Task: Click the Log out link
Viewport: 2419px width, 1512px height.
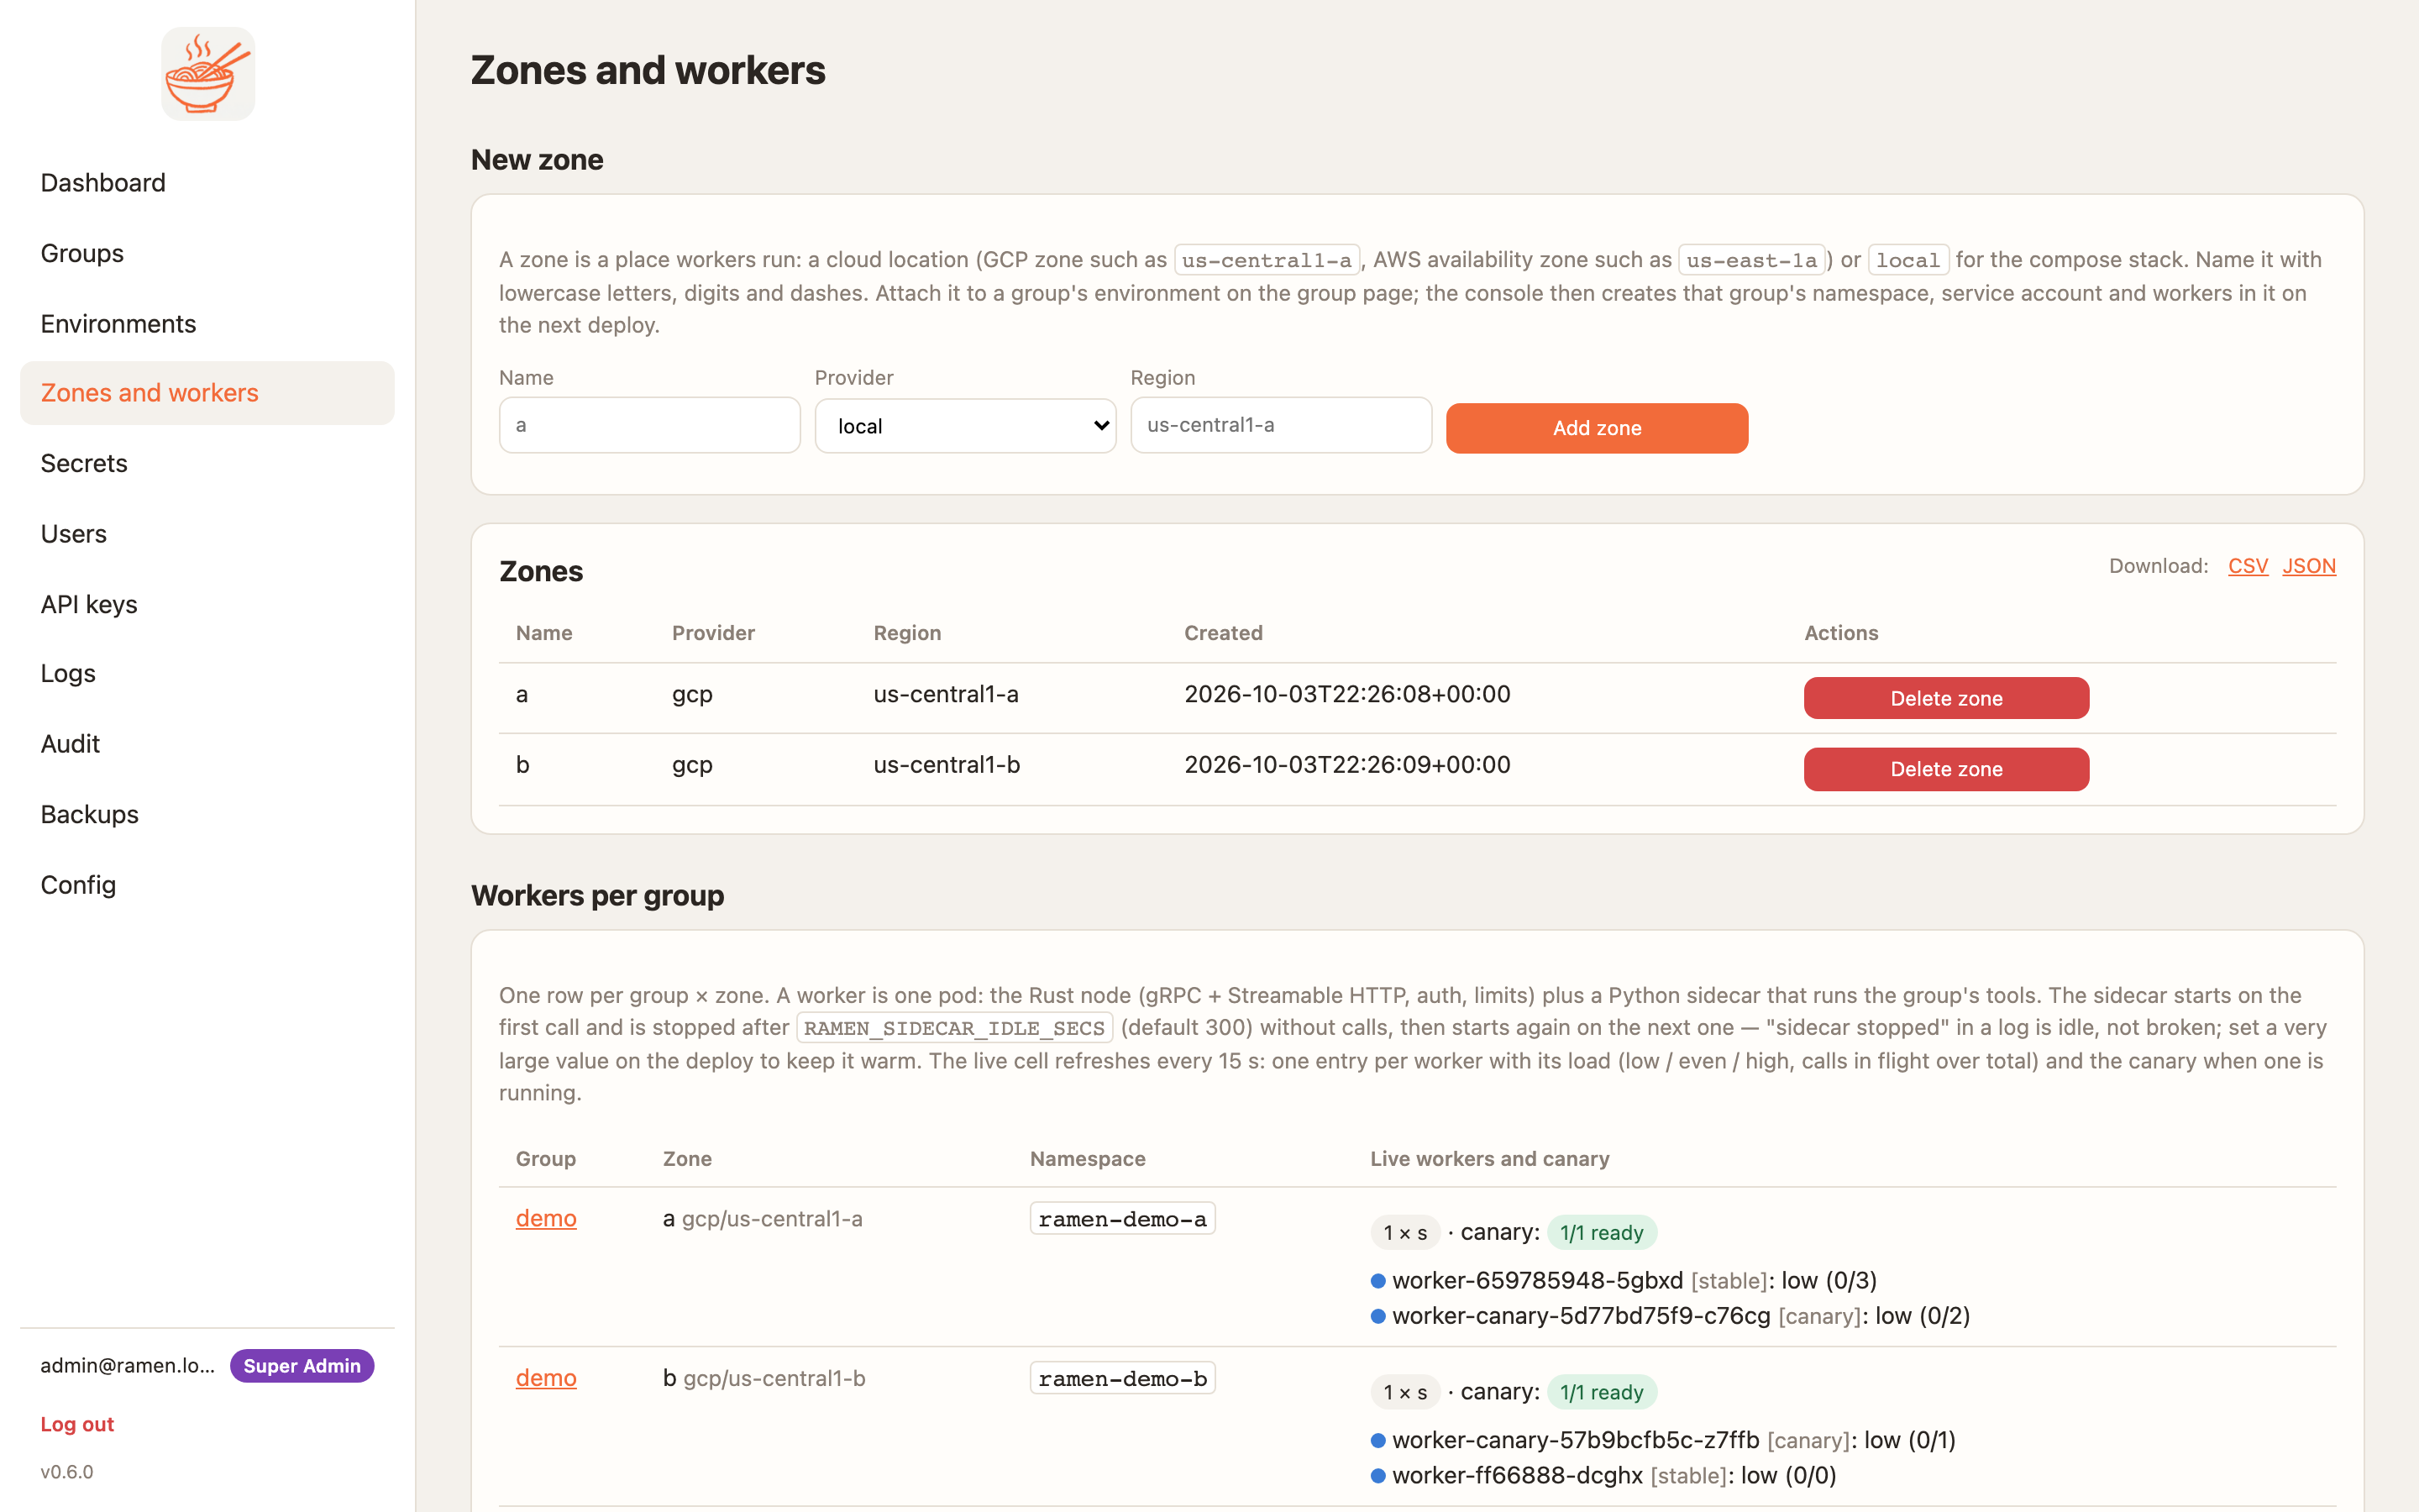Action: point(77,1424)
